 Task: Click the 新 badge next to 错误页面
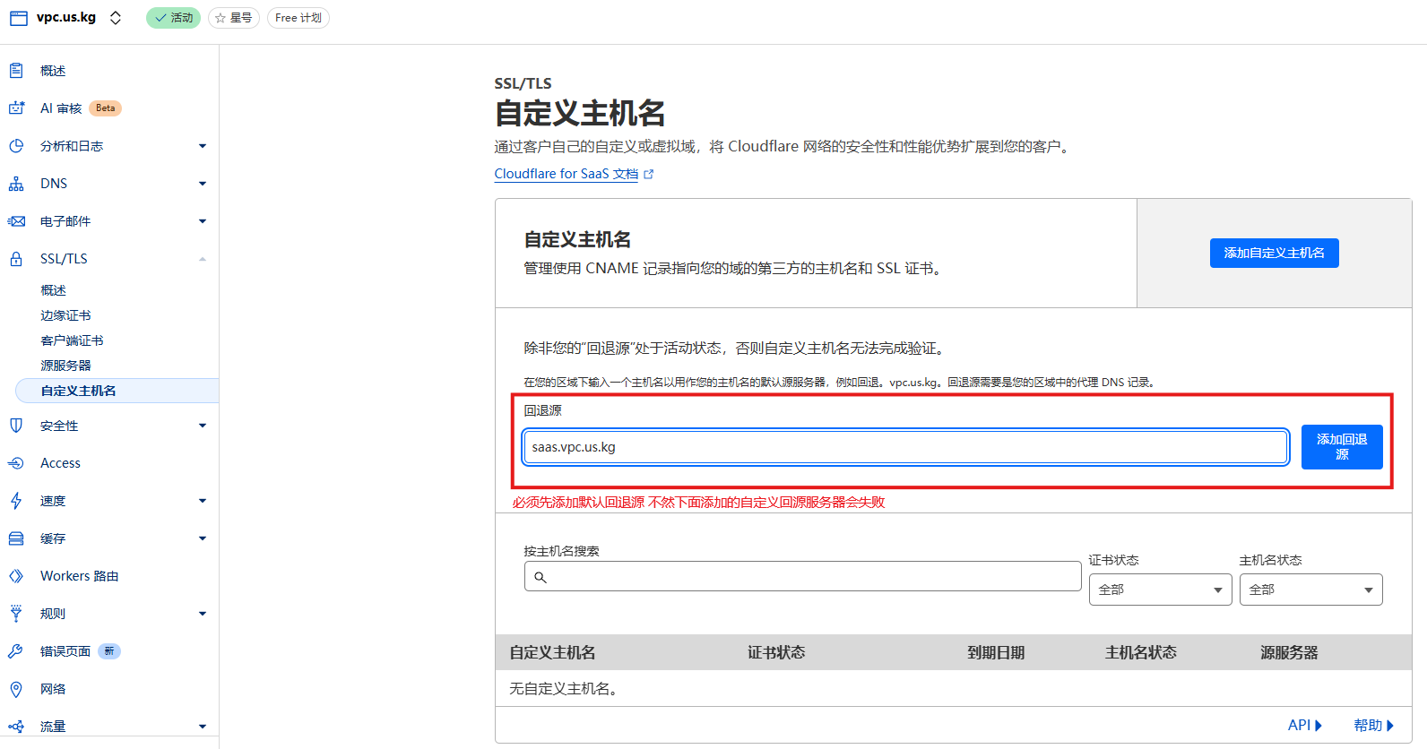[x=109, y=651]
